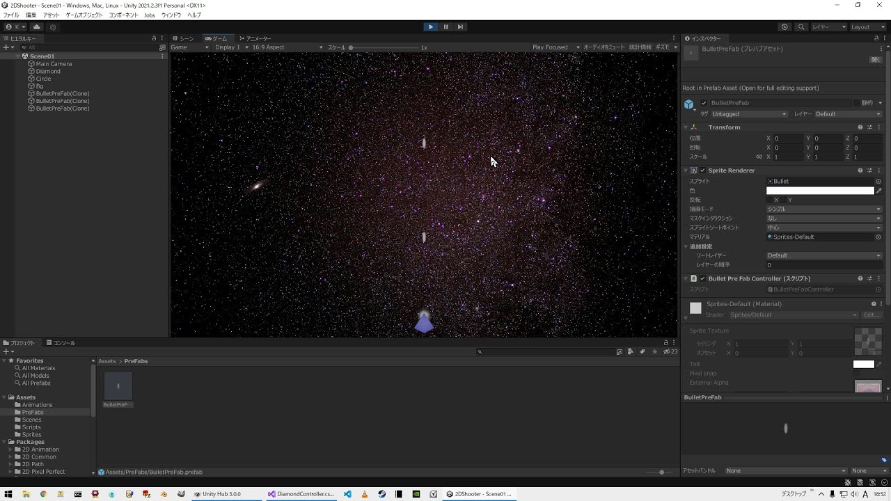
Task: Toggle the Sprite Renderer enabled checkbox
Action: [x=702, y=170]
